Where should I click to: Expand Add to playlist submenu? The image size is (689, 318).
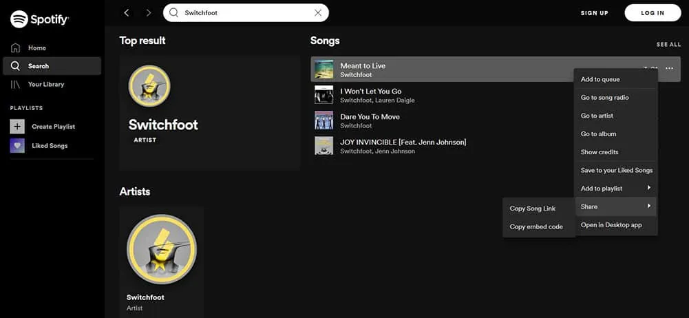coord(615,189)
